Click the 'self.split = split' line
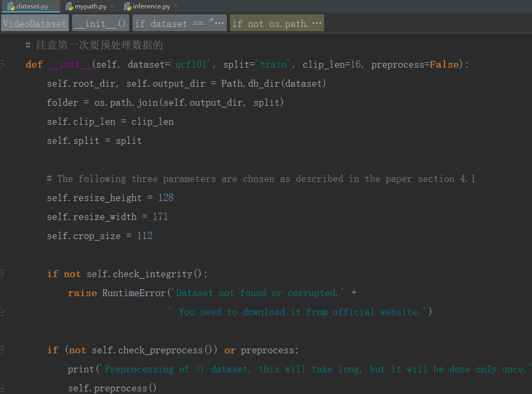 pos(94,141)
